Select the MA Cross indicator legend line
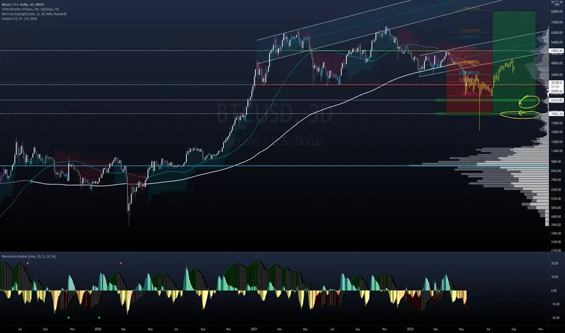 coord(34,14)
